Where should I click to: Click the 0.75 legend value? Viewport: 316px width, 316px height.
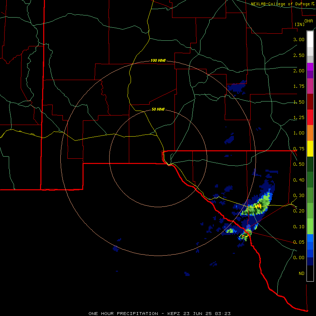(299, 149)
